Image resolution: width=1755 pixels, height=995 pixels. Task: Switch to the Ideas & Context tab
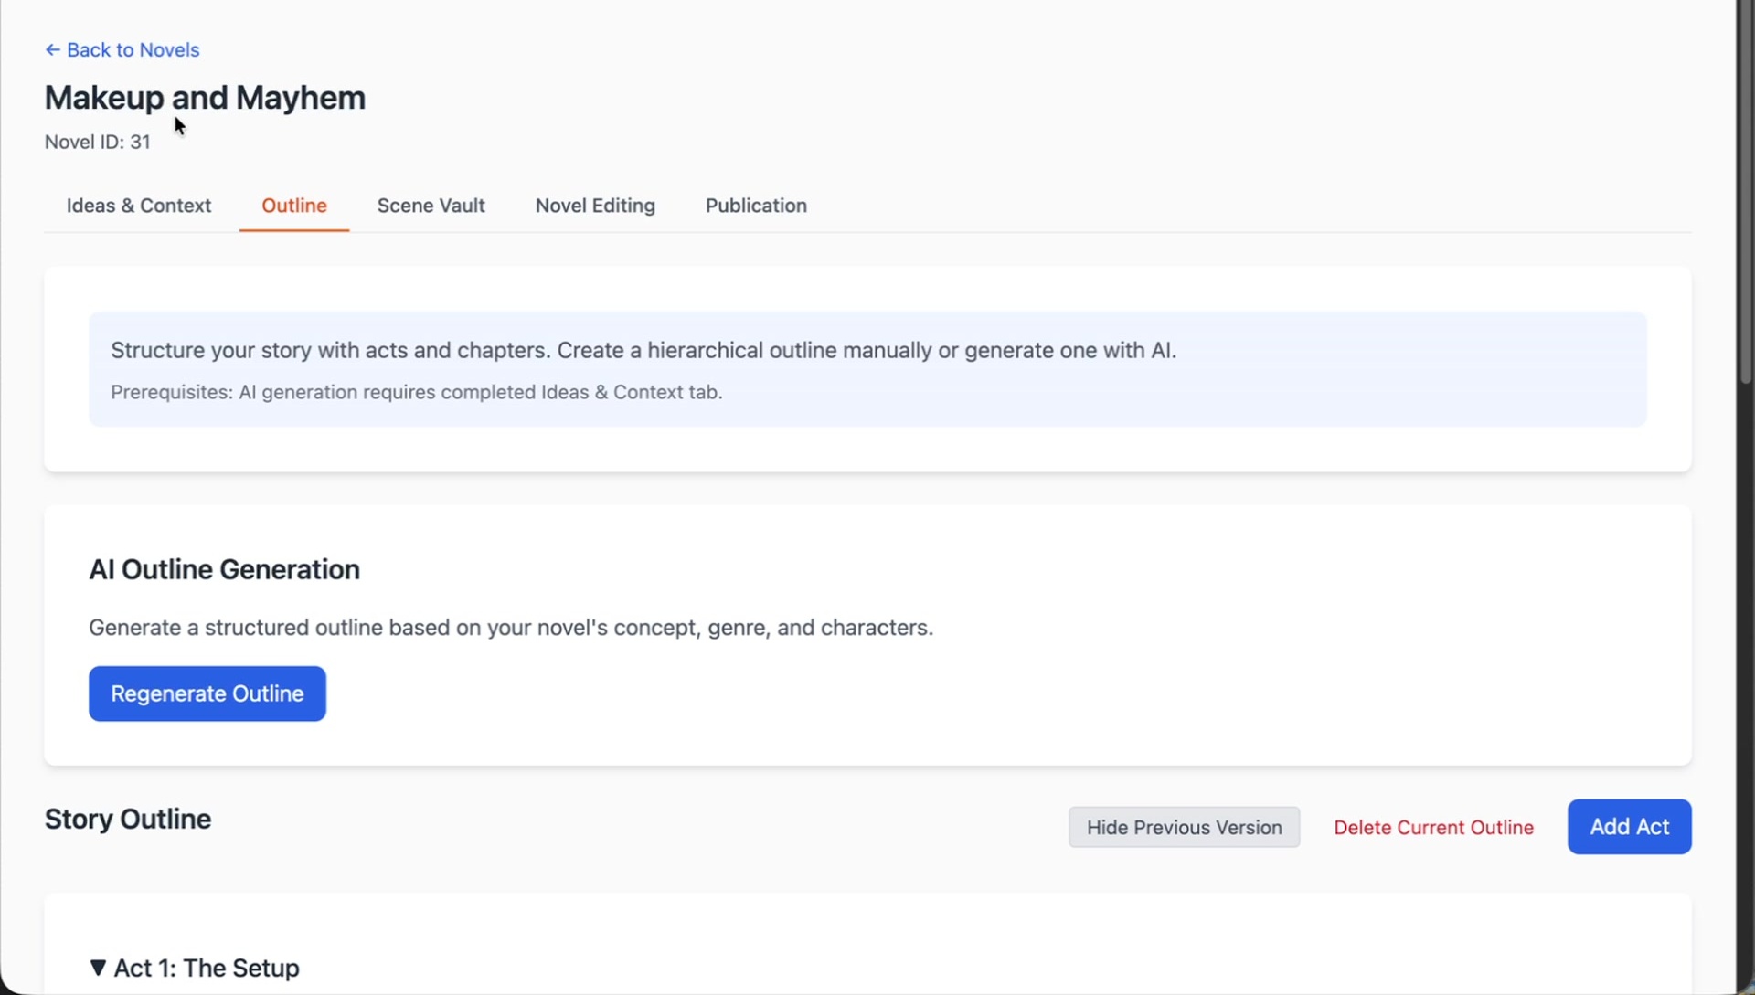138,206
